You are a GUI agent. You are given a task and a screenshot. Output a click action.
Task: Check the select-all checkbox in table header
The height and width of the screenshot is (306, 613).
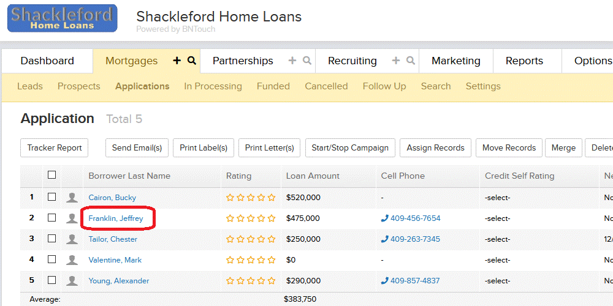(51, 175)
